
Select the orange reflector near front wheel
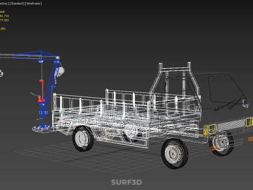click(213, 148)
